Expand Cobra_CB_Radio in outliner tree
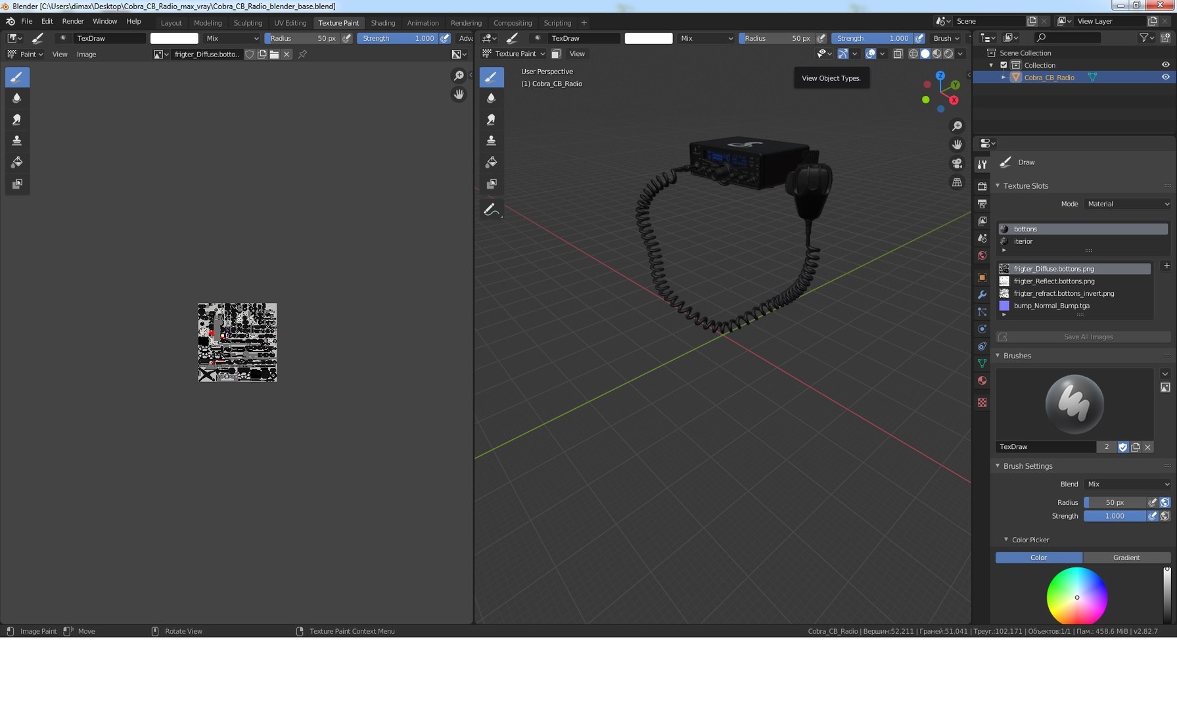 1004,78
